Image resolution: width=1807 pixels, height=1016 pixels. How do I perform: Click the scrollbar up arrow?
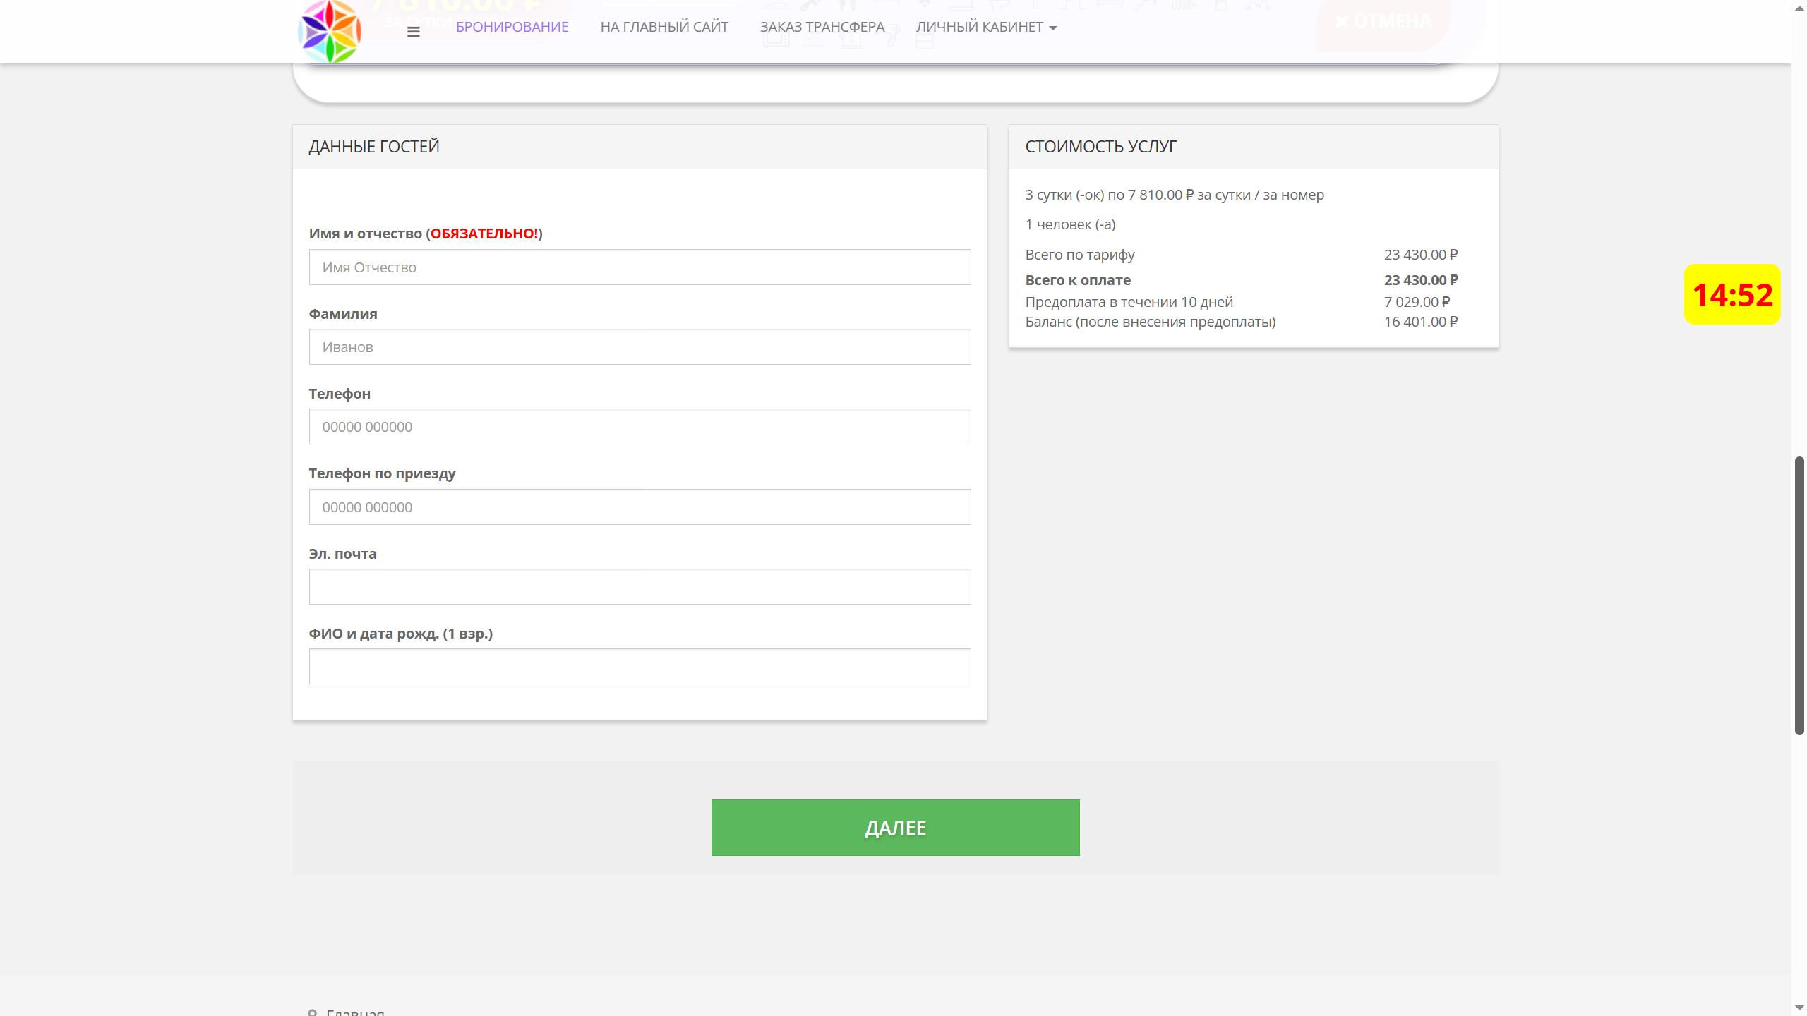[1799, 7]
